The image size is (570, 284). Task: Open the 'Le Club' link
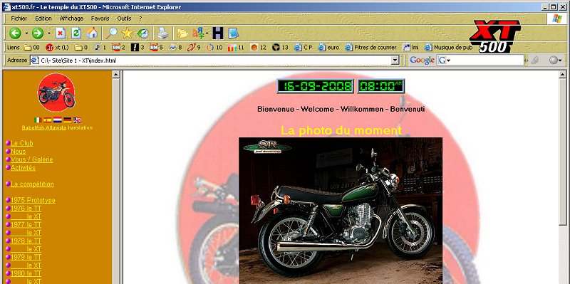tap(22, 143)
